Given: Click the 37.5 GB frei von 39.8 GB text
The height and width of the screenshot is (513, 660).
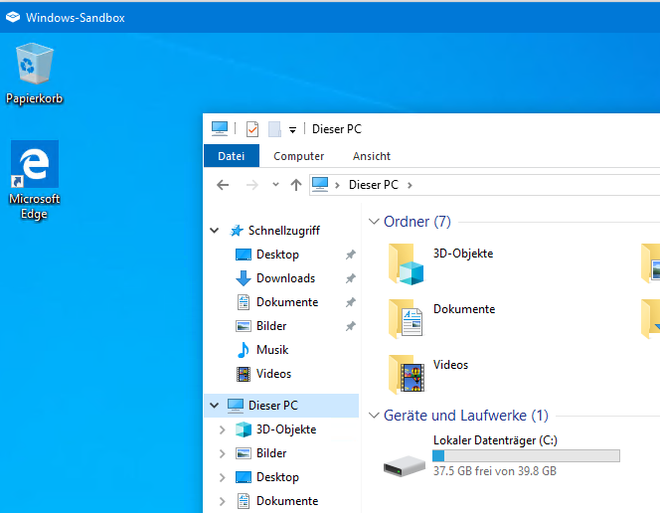Looking at the screenshot, I should point(495,471).
